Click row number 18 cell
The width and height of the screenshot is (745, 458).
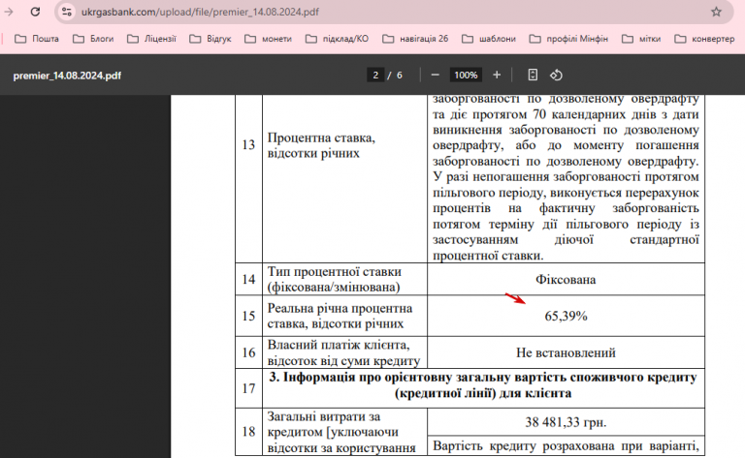(248, 432)
